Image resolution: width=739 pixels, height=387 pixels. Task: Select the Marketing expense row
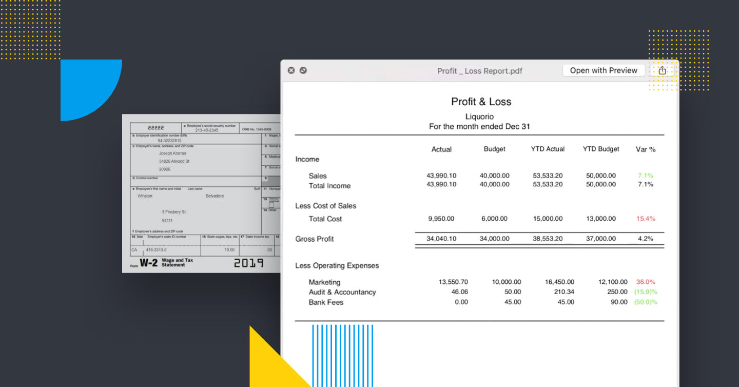(323, 282)
